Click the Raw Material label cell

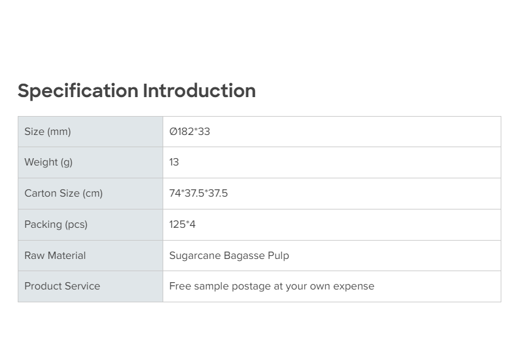[x=55, y=255]
